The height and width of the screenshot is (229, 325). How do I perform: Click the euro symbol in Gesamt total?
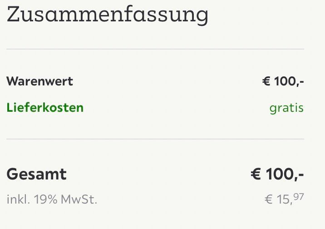tap(256, 174)
